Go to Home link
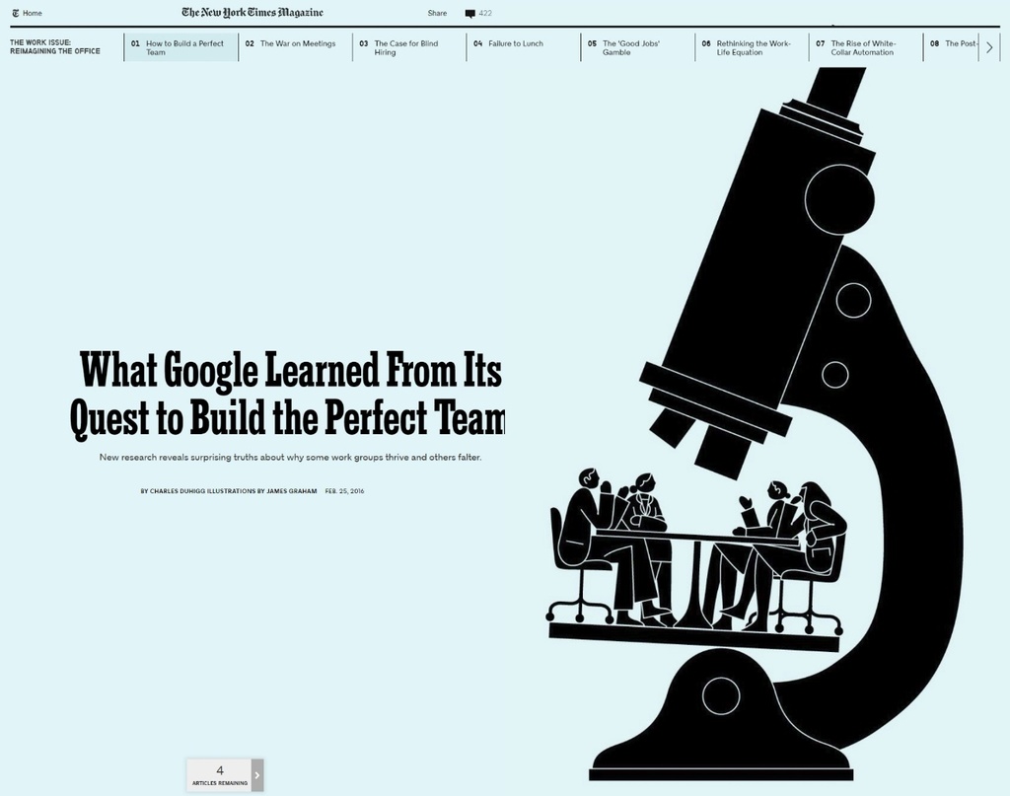1010x796 pixels. coord(33,13)
